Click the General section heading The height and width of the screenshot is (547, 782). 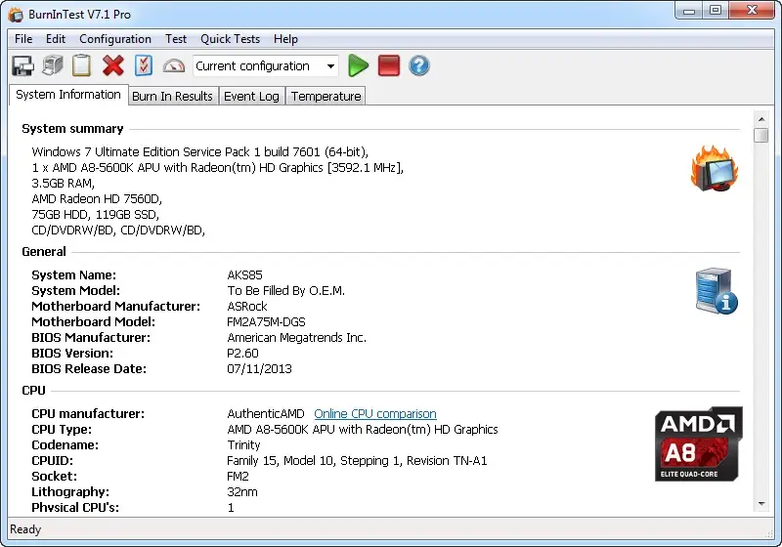[x=43, y=252]
